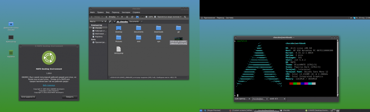Open the Приложения panel menu
Viewport: 370px width, 112px height.
click(208, 18)
